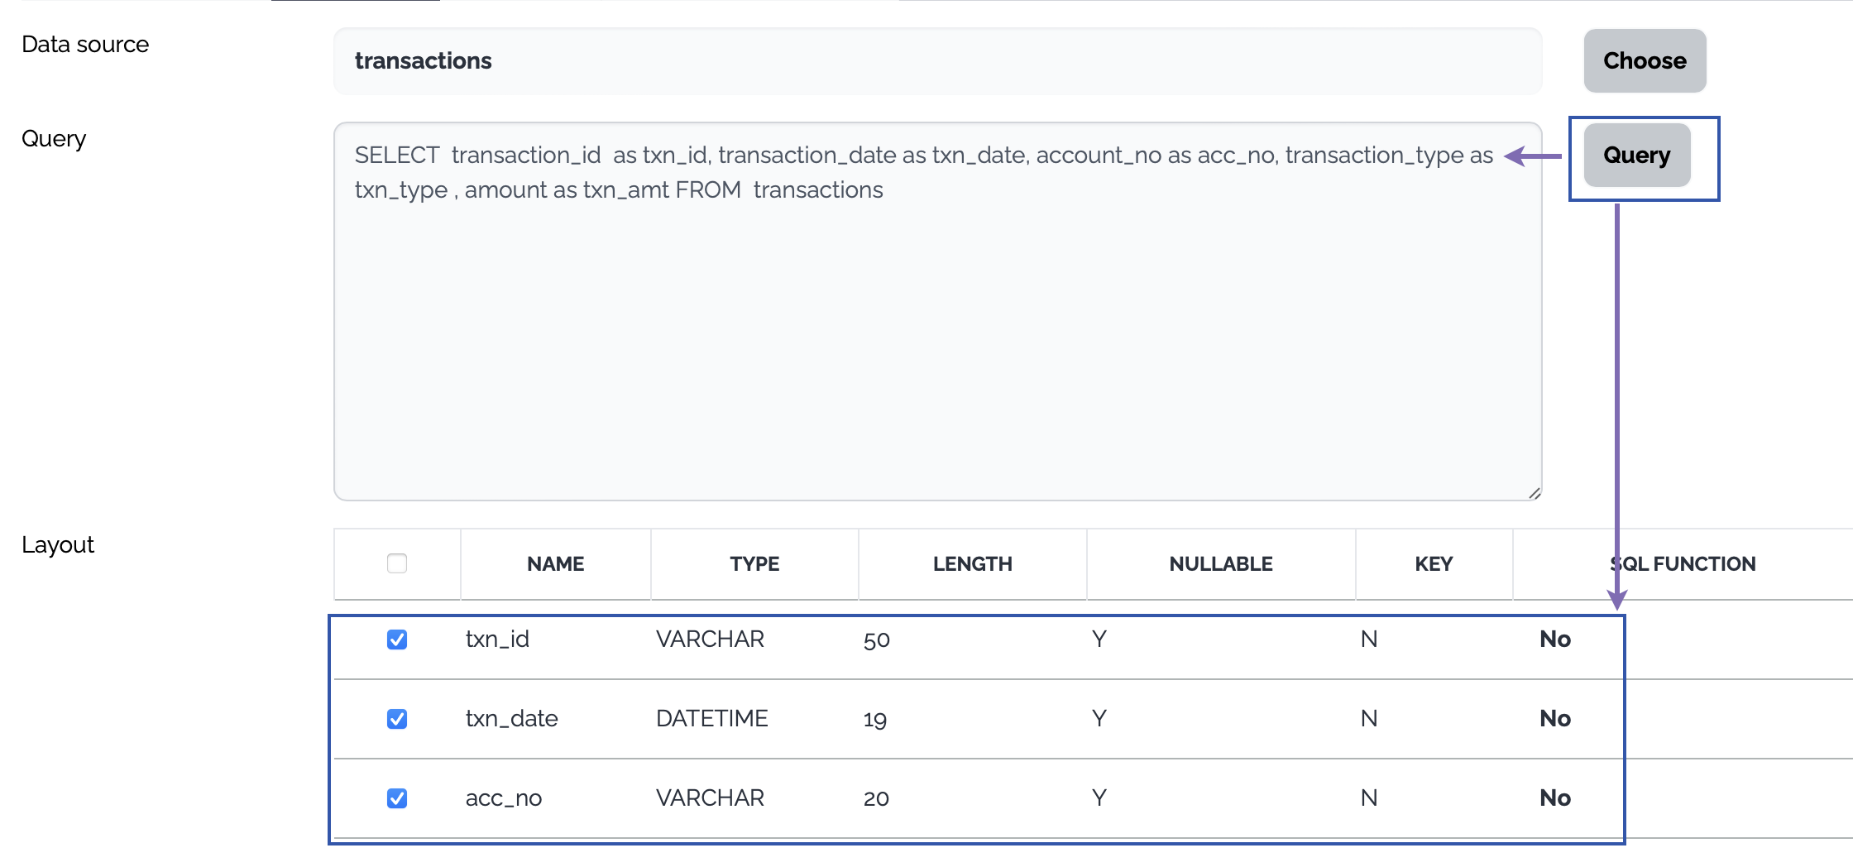Click the KEY column header
The width and height of the screenshot is (1853, 867).
[x=1434, y=564]
